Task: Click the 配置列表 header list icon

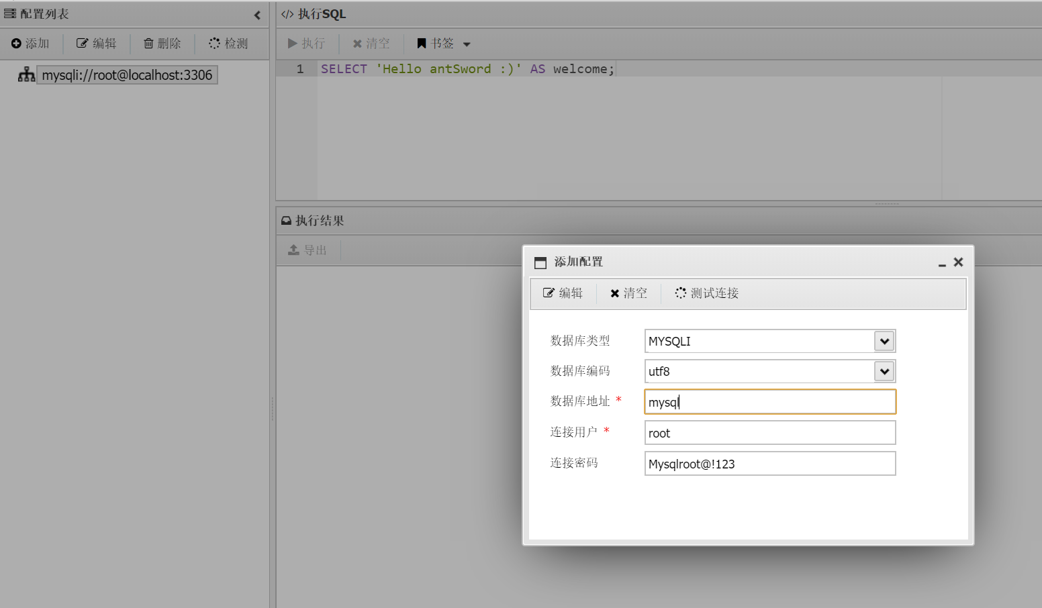Action: [10, 13]
